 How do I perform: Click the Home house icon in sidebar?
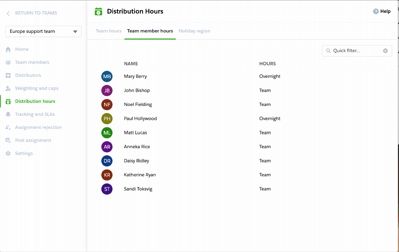[x=8, y=49]
